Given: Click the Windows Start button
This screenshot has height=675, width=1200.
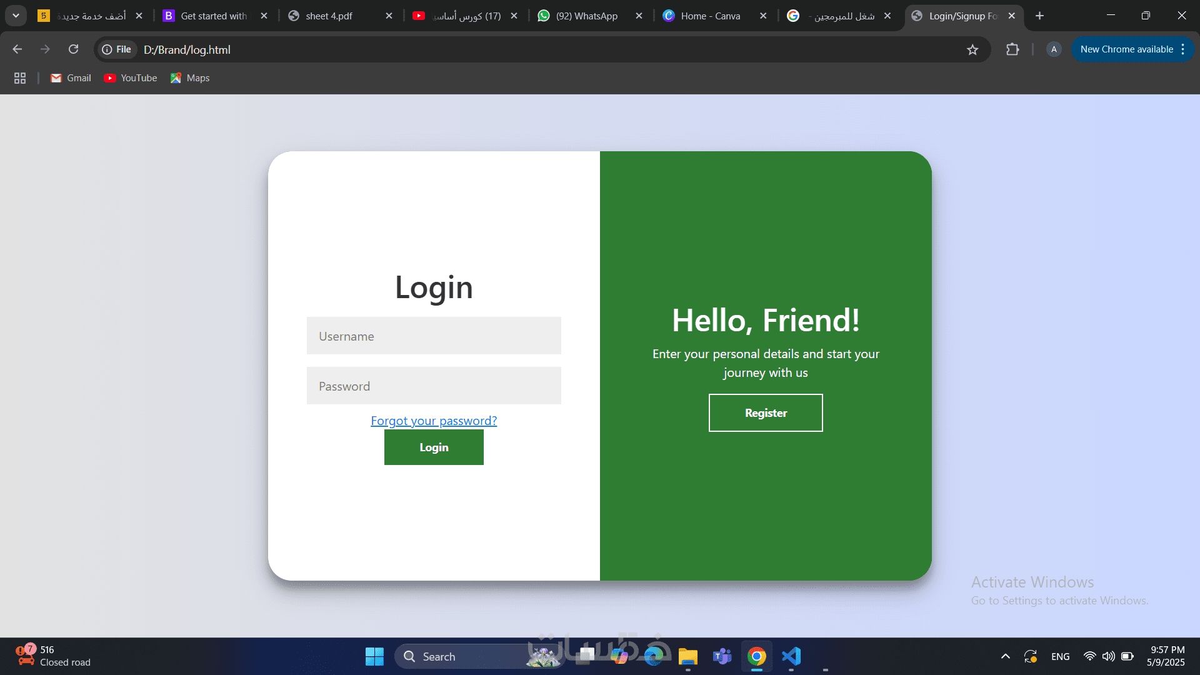Looking at the screenshot, I should (374, 656).
